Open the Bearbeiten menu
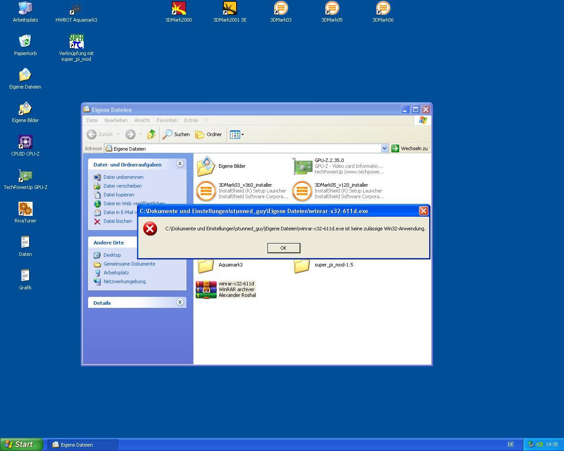This screenshot has width=564, height=451. click(116, 120)
